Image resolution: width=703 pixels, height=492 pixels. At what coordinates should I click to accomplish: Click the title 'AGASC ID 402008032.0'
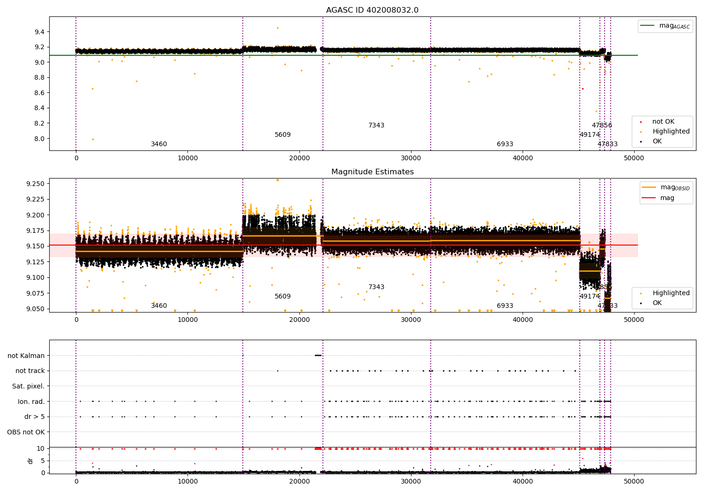click(373, 10)
